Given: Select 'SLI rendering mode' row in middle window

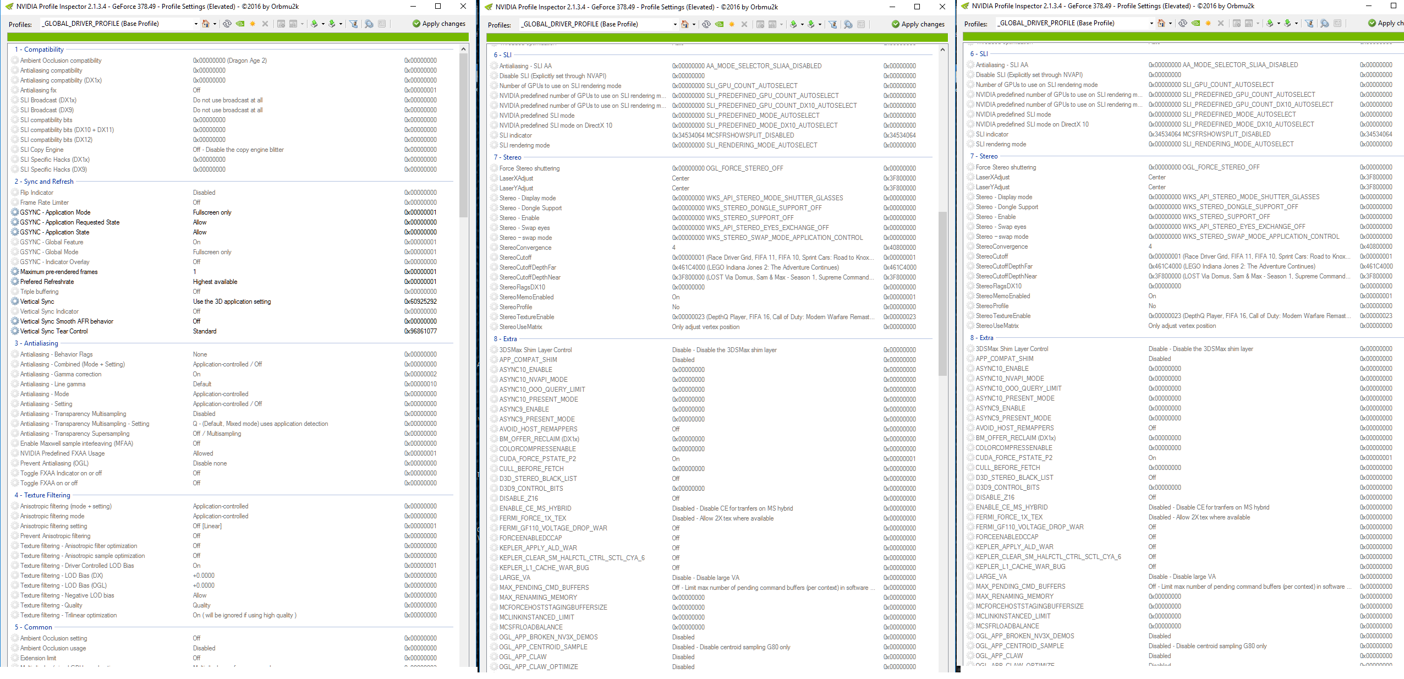Looking at the screenshot, I should 711,145.
